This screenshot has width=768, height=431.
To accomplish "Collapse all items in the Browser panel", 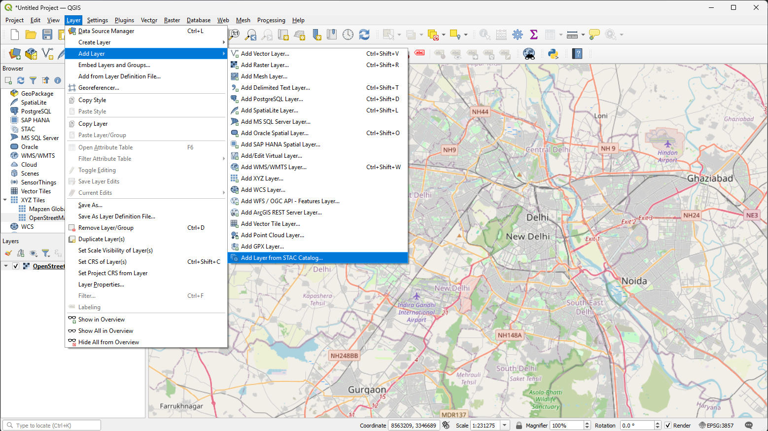I will 45,80.
